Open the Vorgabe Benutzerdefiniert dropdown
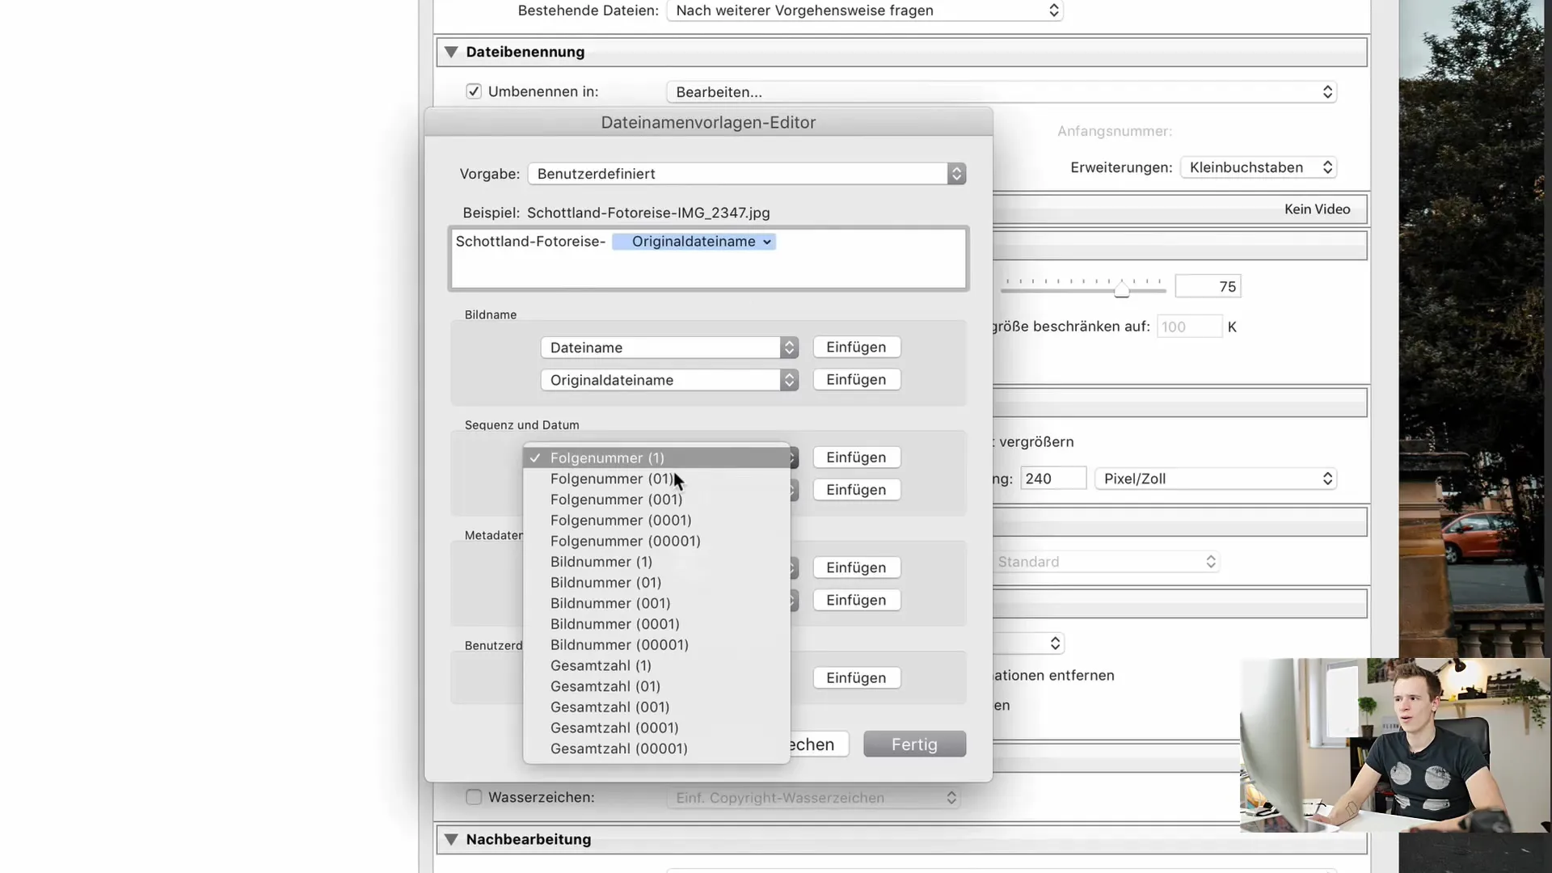The image size is (1552, 873). click(x=747, y=174)
